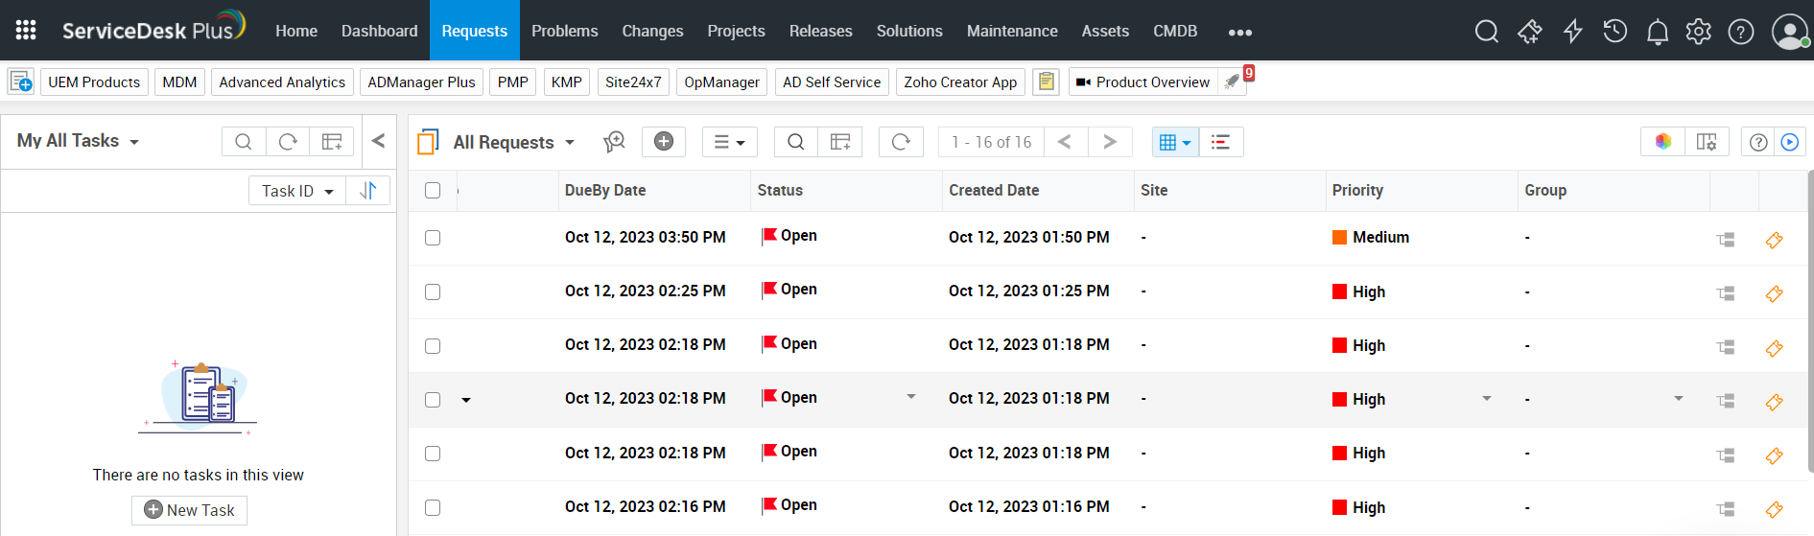Image resolution: width=1814 pixels, height=536 pixels.
Task: Open the Assets tab
Action: tap(1104, 31)
